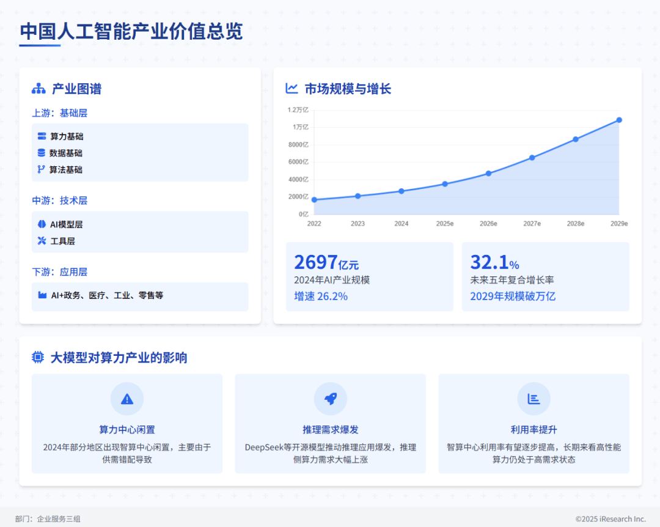The height and width of the screenshot is (527, 660).
Task: Click the factory icon beside AI+政务
Action: pos(42,295)
